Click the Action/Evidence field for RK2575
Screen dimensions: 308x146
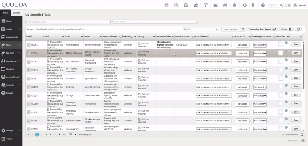[x=214, y=62]
